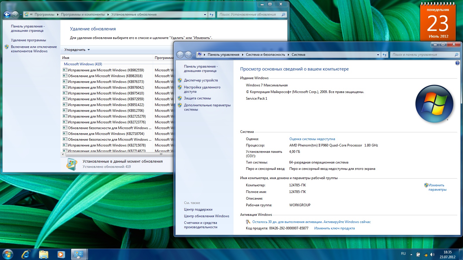Sort updates by the Имя column header
Viewport: 463px width, 260px height.
(x=106, y=58)
